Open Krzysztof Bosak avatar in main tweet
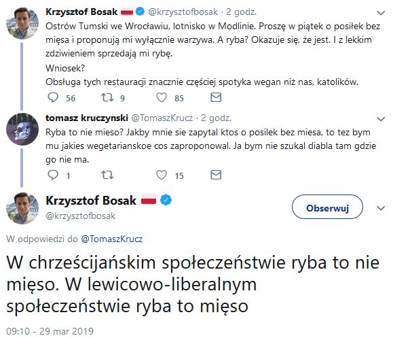393x338 pixels. click(x=22, y=208)
